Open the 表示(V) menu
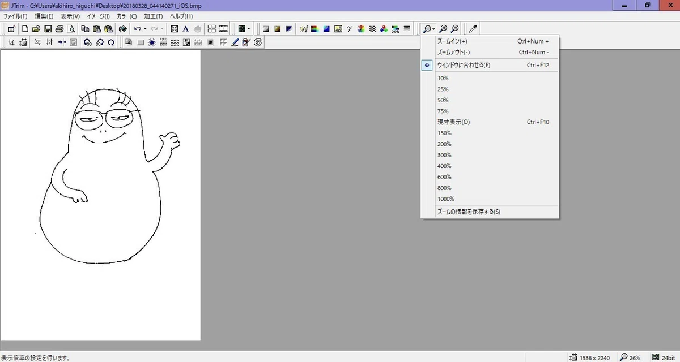 point(70,16)
